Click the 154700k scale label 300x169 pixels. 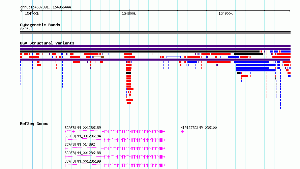32,13
